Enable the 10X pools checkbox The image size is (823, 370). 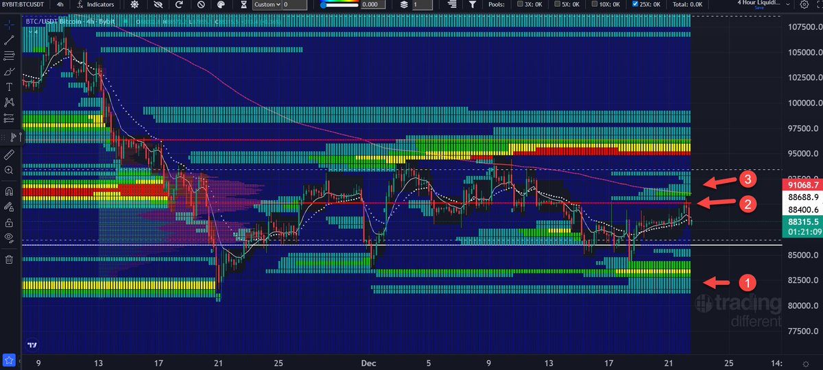(x=596, y=5)
